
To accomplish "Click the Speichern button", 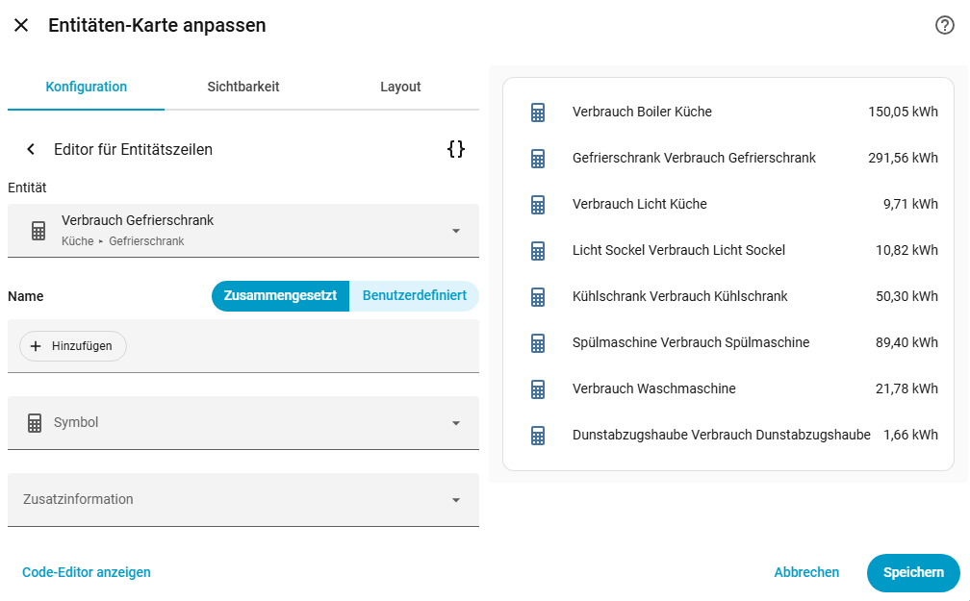I will coord(912,573).
